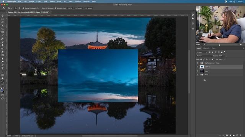Viewport: 245px width, 137px height.
Task: Expand the bottom group folder arrow
Action: point(200,75)
